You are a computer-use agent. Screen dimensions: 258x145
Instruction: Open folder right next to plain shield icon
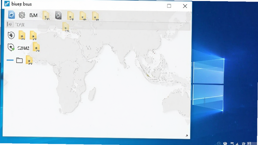pos(22,35)
